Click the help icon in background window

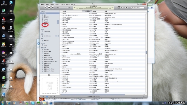coord(152,8)
